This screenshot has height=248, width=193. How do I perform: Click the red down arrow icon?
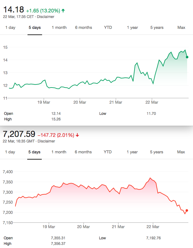(77, 135)
